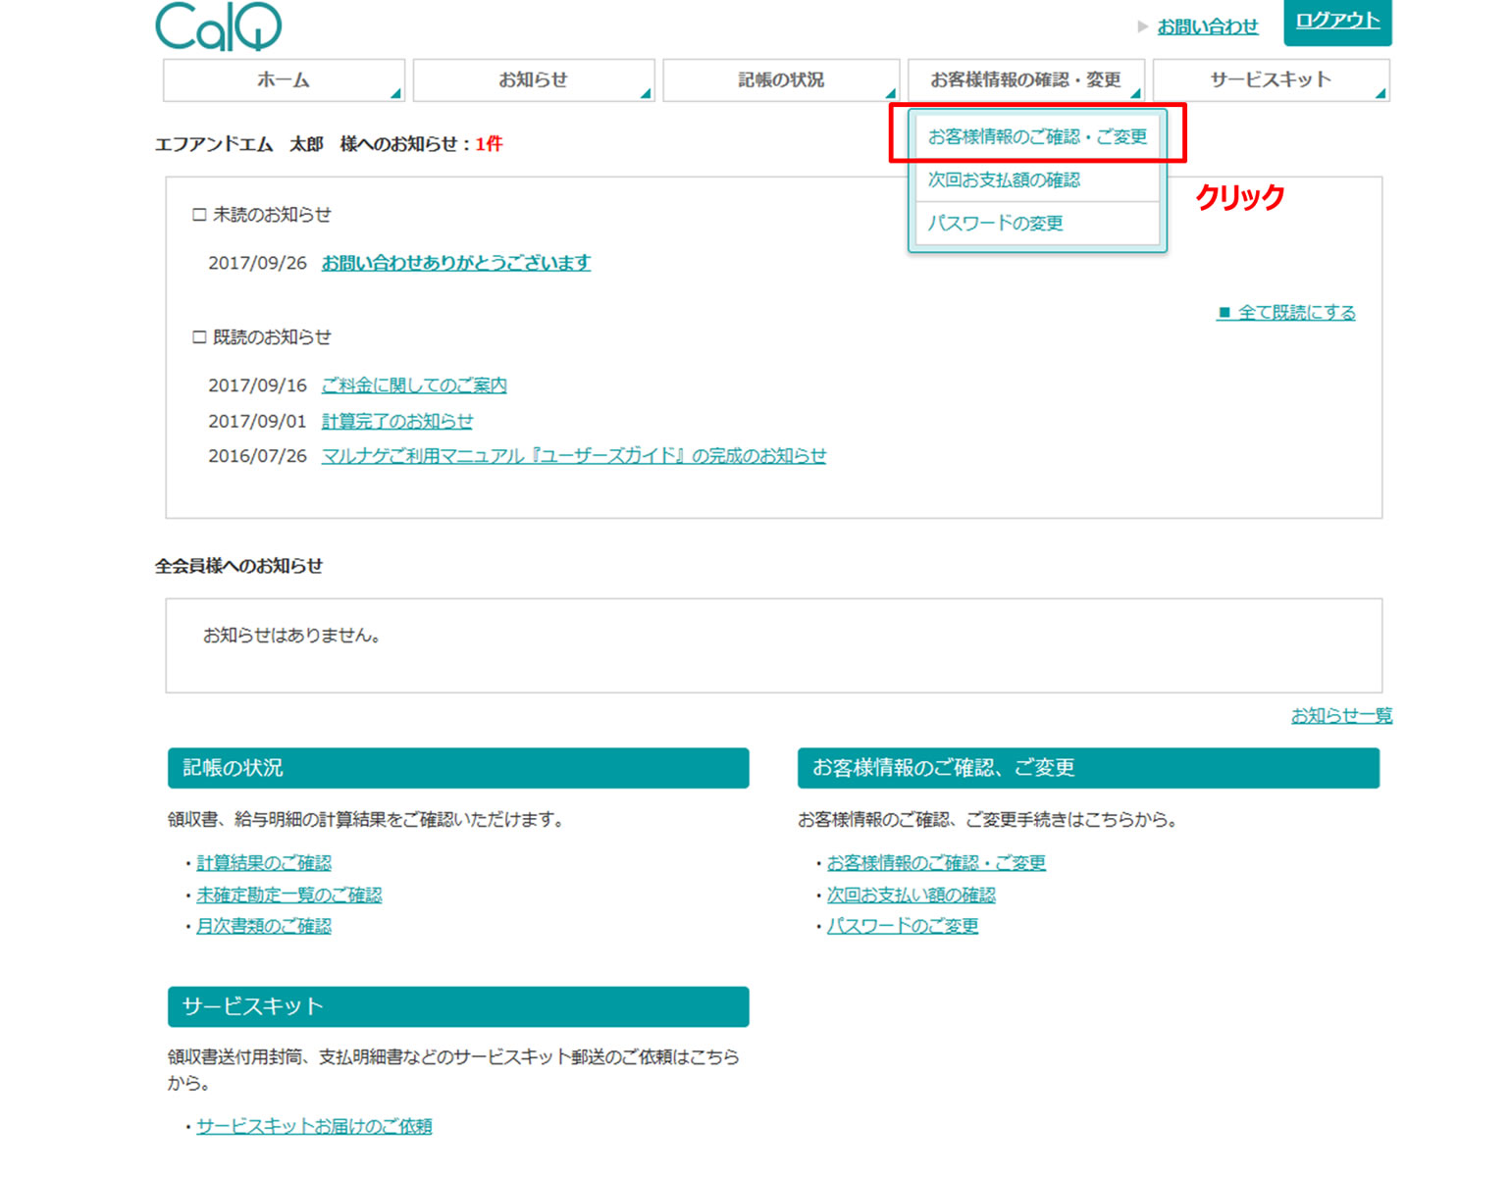Click the CalQ logo
This screenshot has height=1177, width=1511.
[218, 26]
